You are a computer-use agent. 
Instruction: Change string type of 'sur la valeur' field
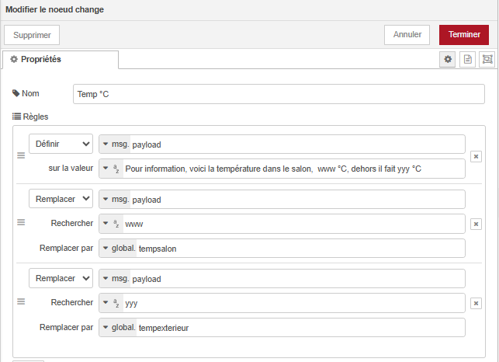[111, 169]
